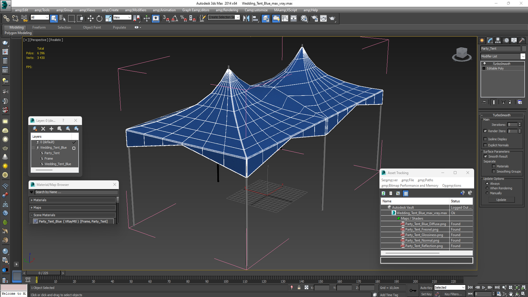Click the Play Animation button
The image size is (528, 297).
tap(483, 287)
